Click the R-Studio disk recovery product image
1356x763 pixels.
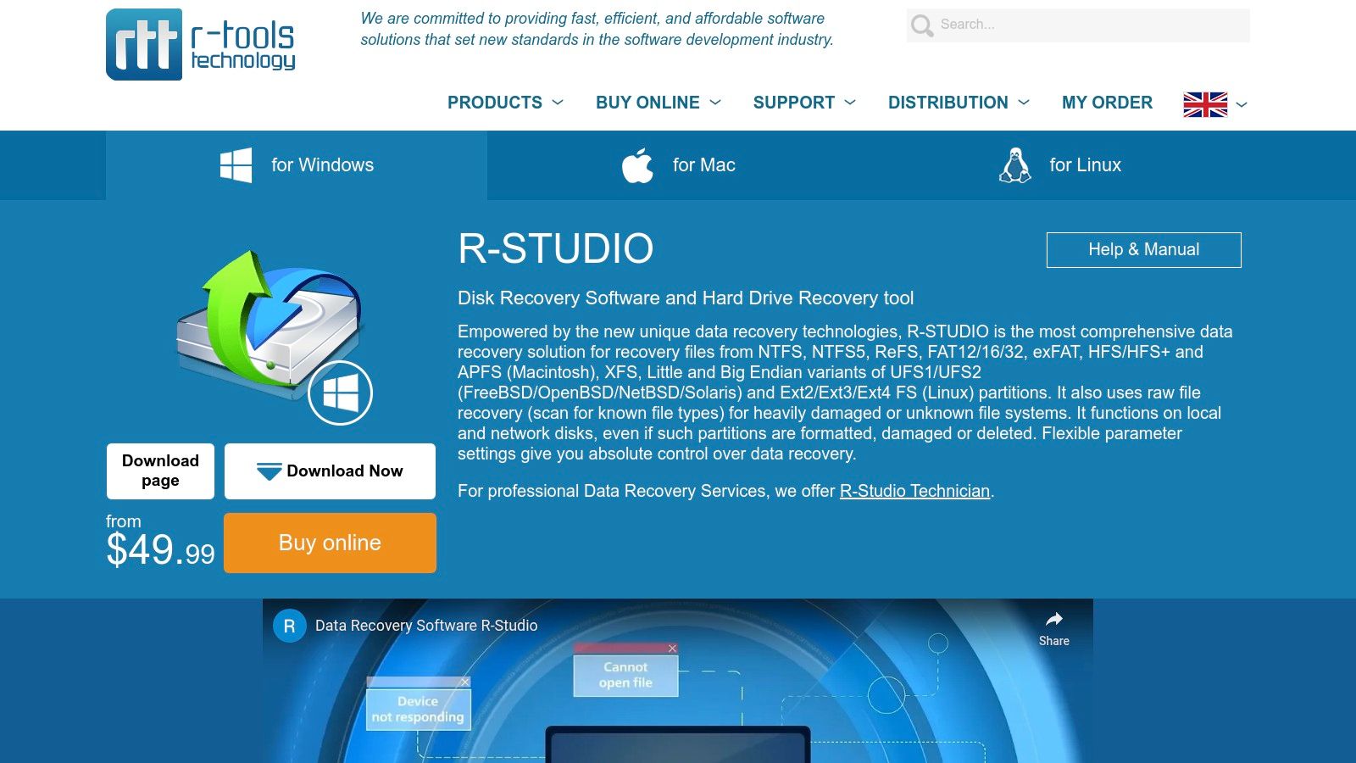[x=273, y=335]
